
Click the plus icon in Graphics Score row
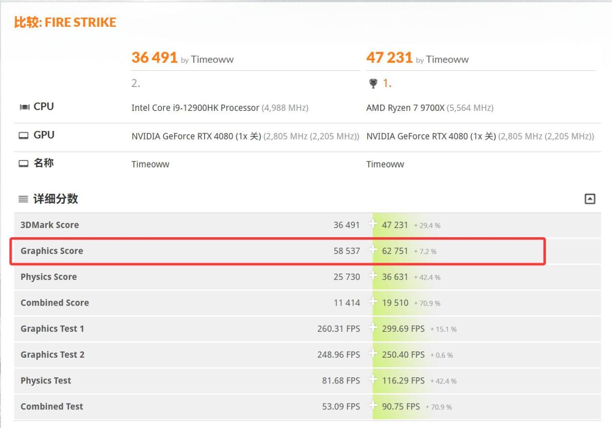click(x=373, y=250)
